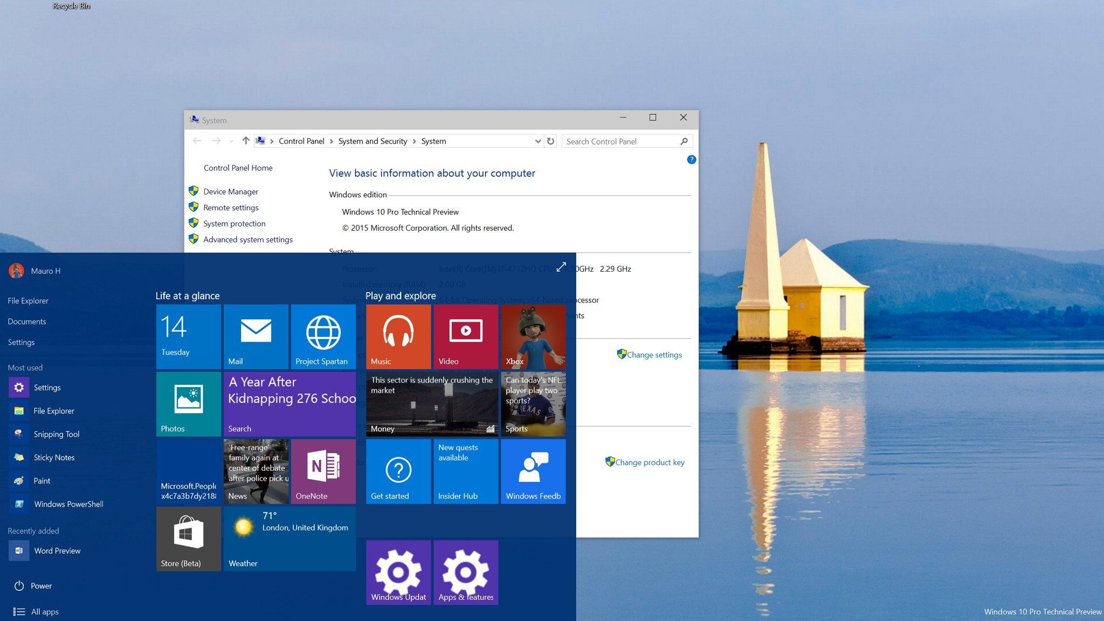Open the Xbox avatar tile
Viewport: 1104px width, 621px height.
click(533, 336)
